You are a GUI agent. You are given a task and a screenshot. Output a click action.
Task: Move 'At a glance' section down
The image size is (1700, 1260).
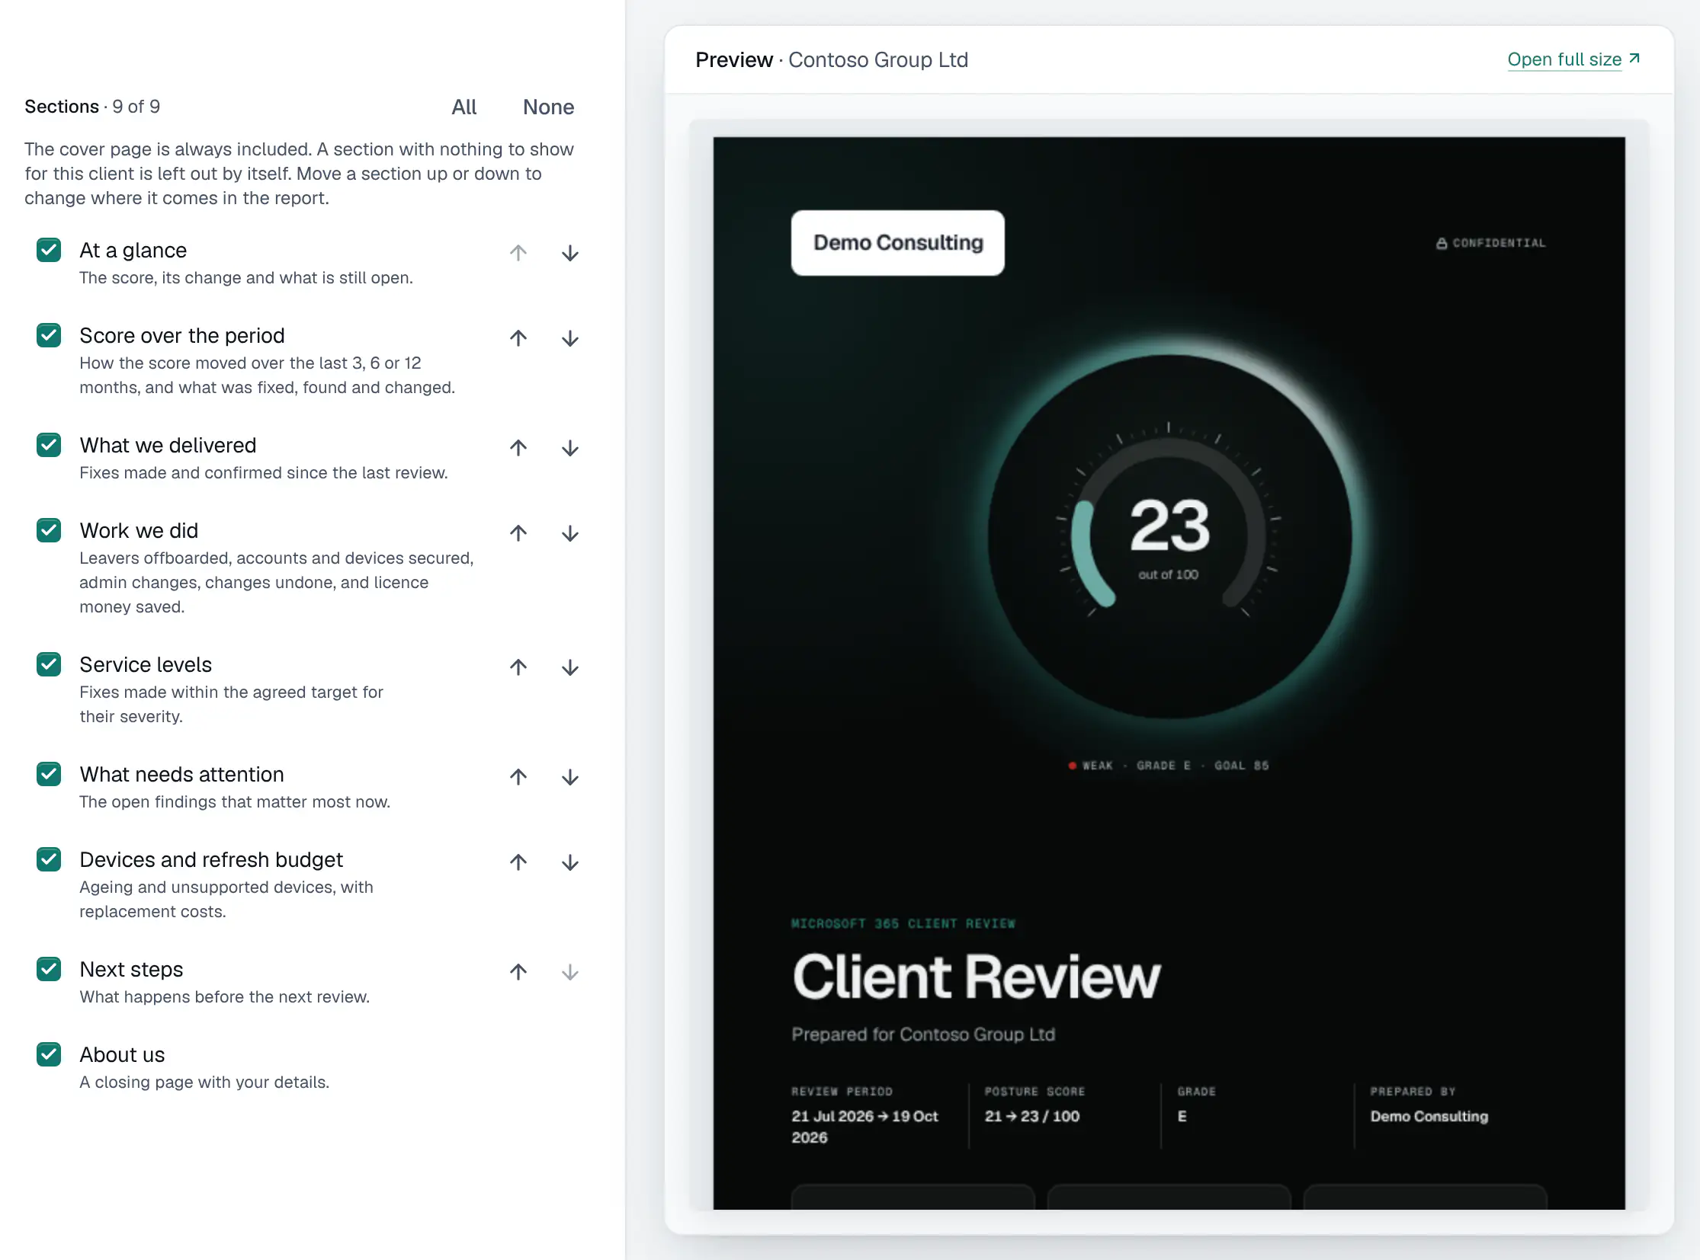[x=569, y=253]
